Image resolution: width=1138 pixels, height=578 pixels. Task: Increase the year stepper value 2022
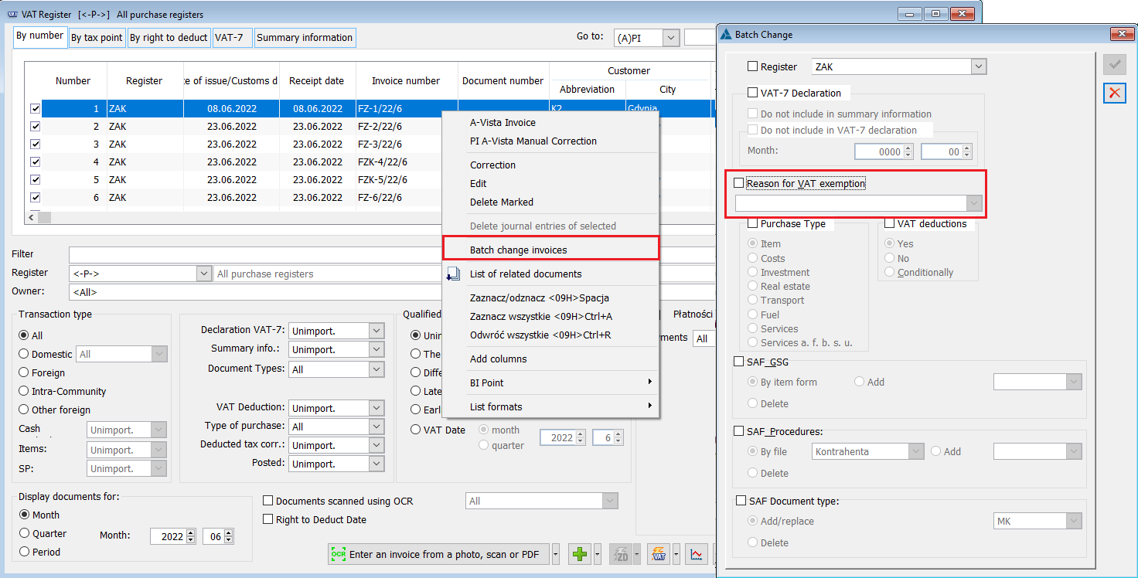tap(192, 532)
